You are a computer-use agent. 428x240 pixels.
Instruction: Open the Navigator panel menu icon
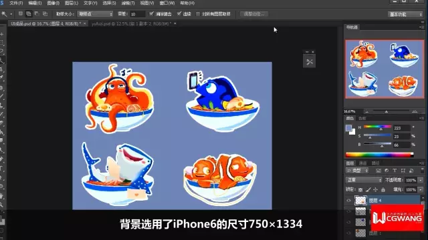(x=421, y=27)
